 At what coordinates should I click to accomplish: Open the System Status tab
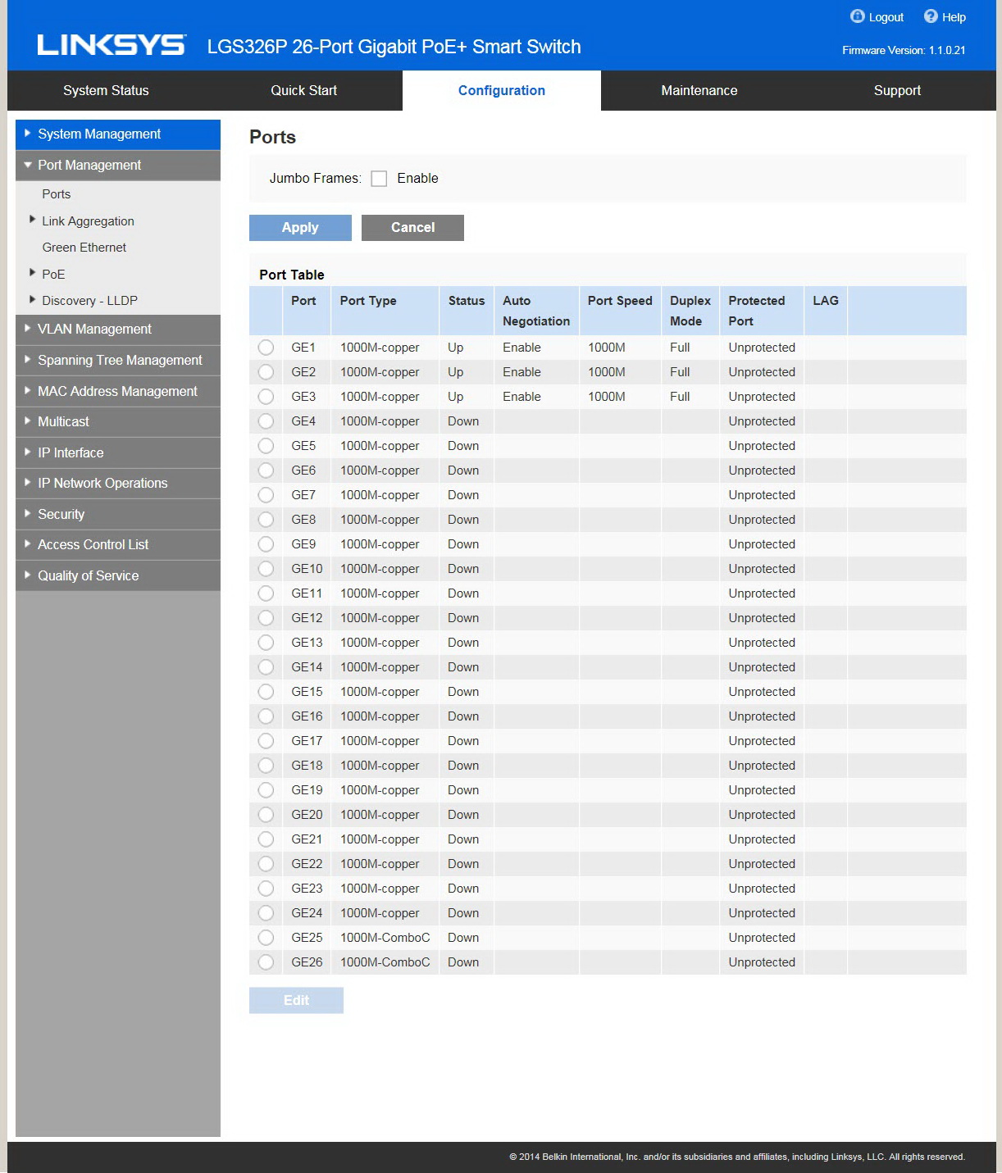pyautogui.click(x=106, y=91)
